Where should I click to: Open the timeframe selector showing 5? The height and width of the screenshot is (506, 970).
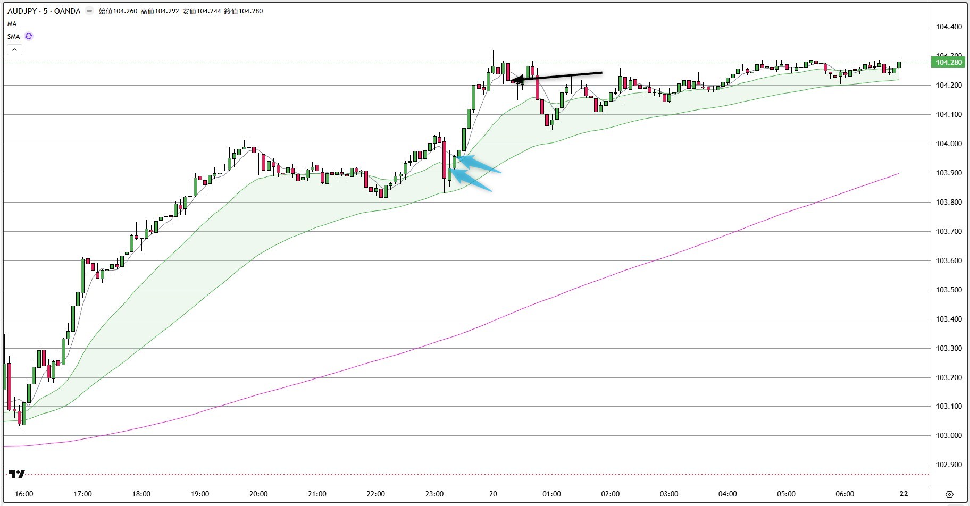[x=45, y=11]
